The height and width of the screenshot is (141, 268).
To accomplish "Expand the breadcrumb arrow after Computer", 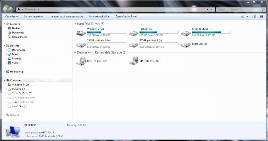I will (x=38, y=10).
